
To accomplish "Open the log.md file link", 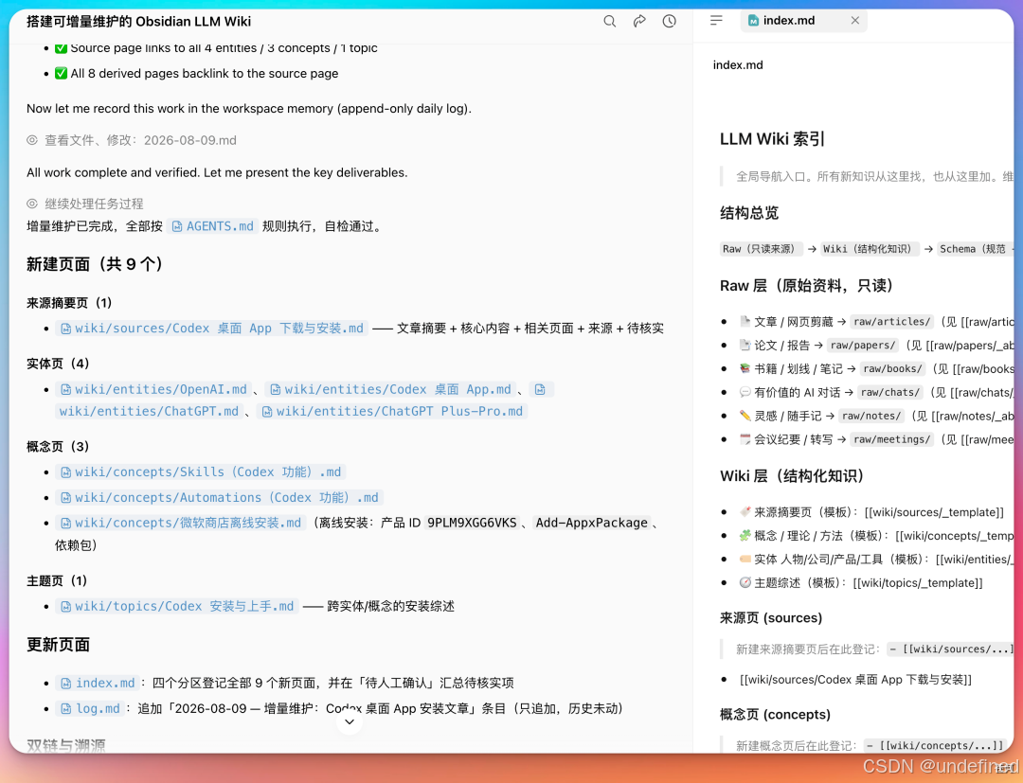I will (90, 709).
